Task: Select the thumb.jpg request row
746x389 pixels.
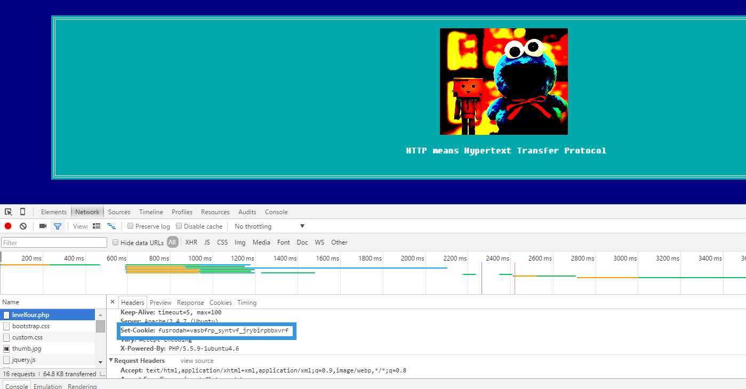Action: coord(48,349)
